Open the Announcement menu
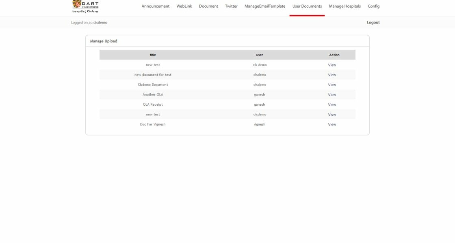 coord(155,6)
